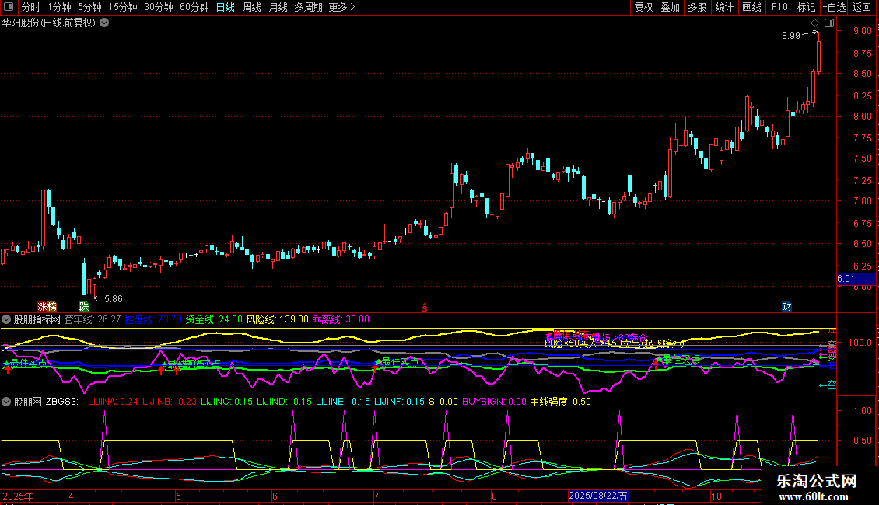Image resolution: width=879 pixels, height=505 pixels.
Task: Toggle the left sidebar panel icon
Action: pos(9,8)
